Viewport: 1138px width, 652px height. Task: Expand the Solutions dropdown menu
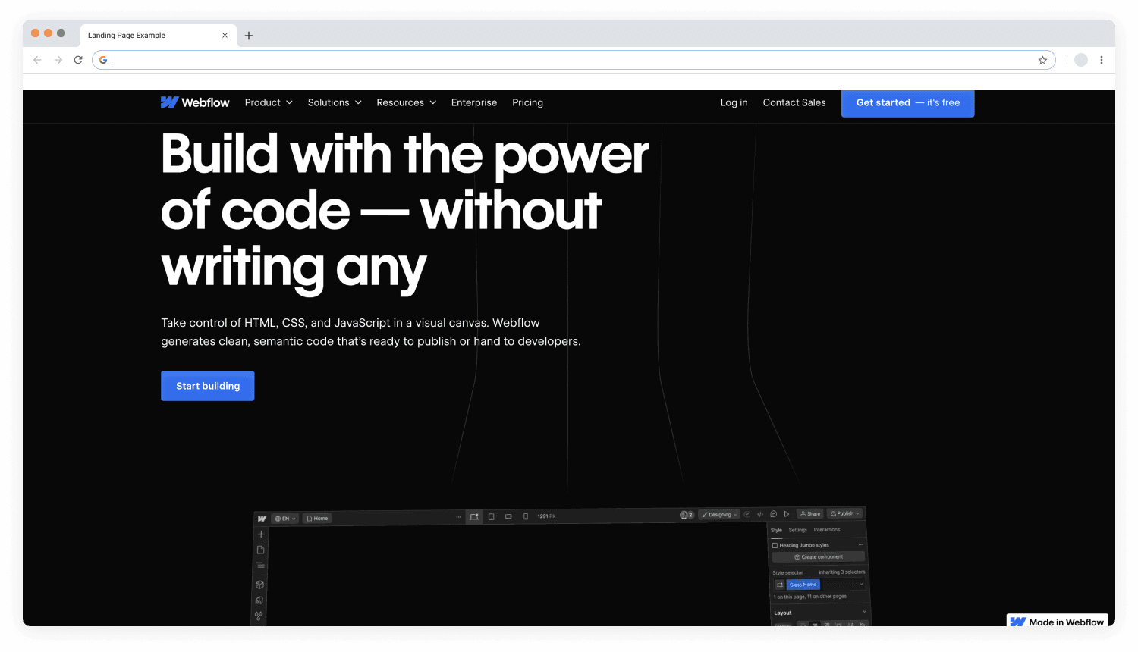click(x=335, y=102)
